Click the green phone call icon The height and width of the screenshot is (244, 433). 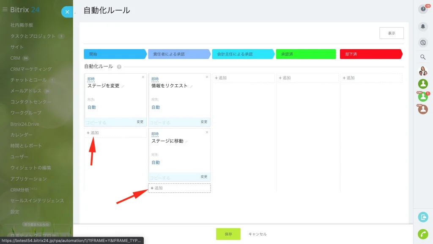point(423,234)
